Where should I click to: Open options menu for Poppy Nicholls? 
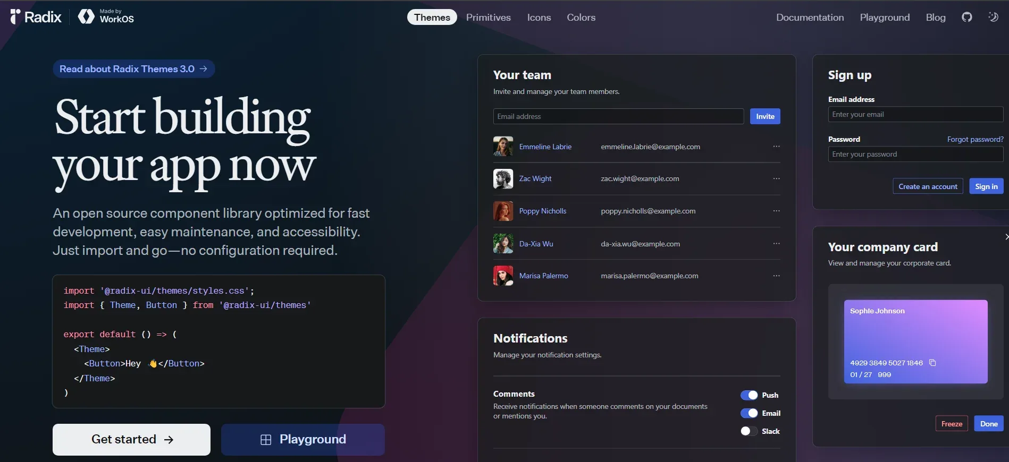click(x=776, y=211)
